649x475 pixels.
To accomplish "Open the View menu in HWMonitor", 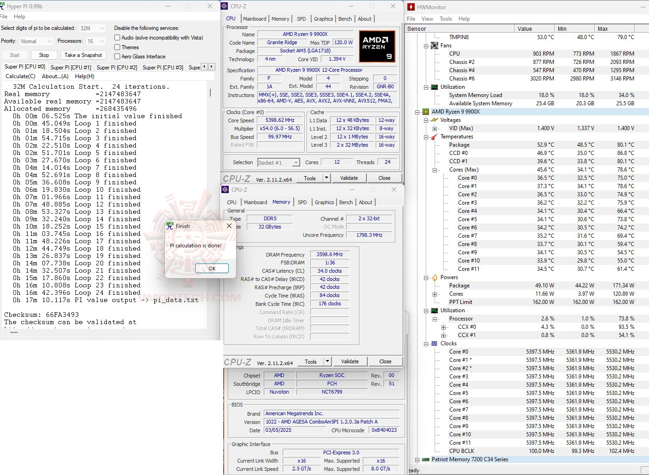I will click(x=427, y=19).
